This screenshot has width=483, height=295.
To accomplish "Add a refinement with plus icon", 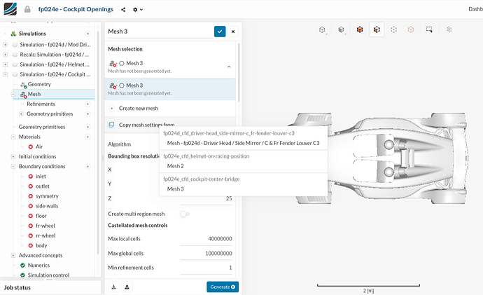I will pos(87,104).
